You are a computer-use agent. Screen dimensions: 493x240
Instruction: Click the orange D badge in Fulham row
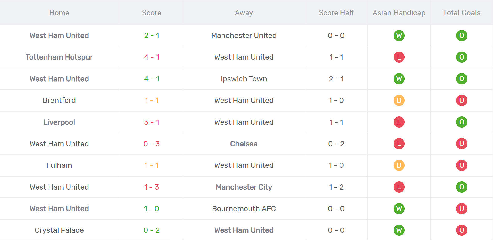[399, 165]
